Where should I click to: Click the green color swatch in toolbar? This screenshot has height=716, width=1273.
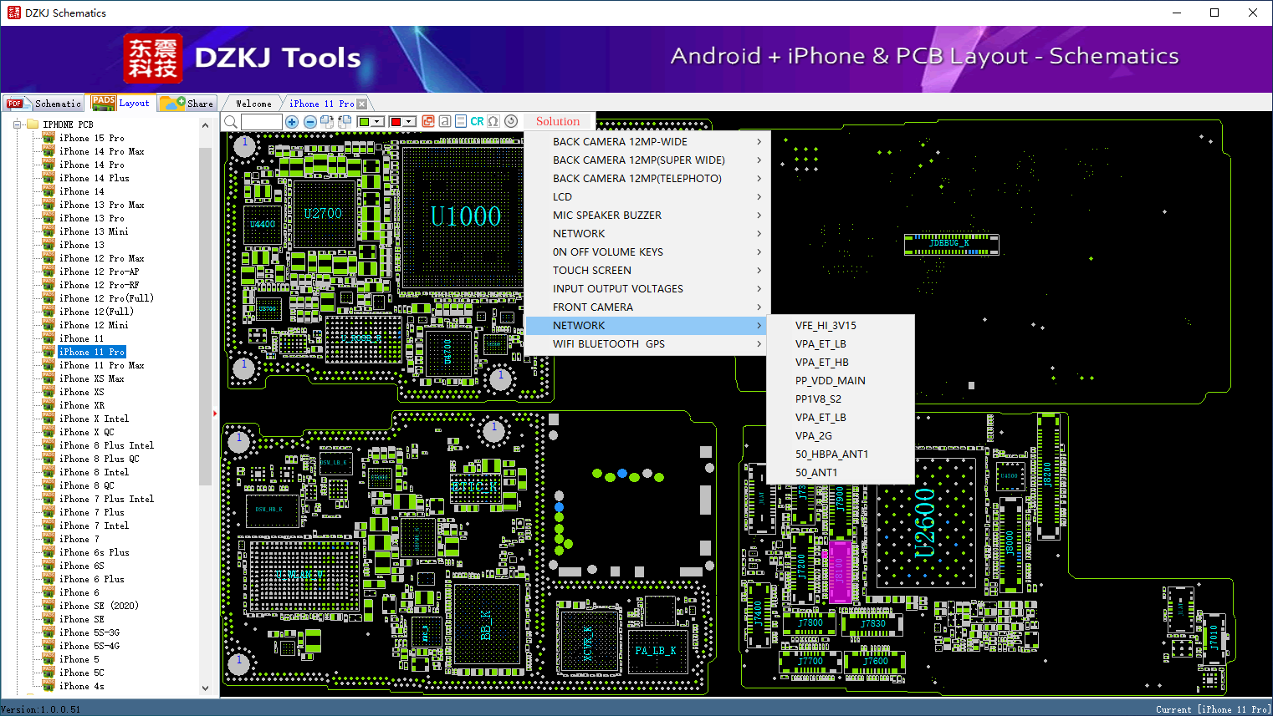tap(364, 122)
